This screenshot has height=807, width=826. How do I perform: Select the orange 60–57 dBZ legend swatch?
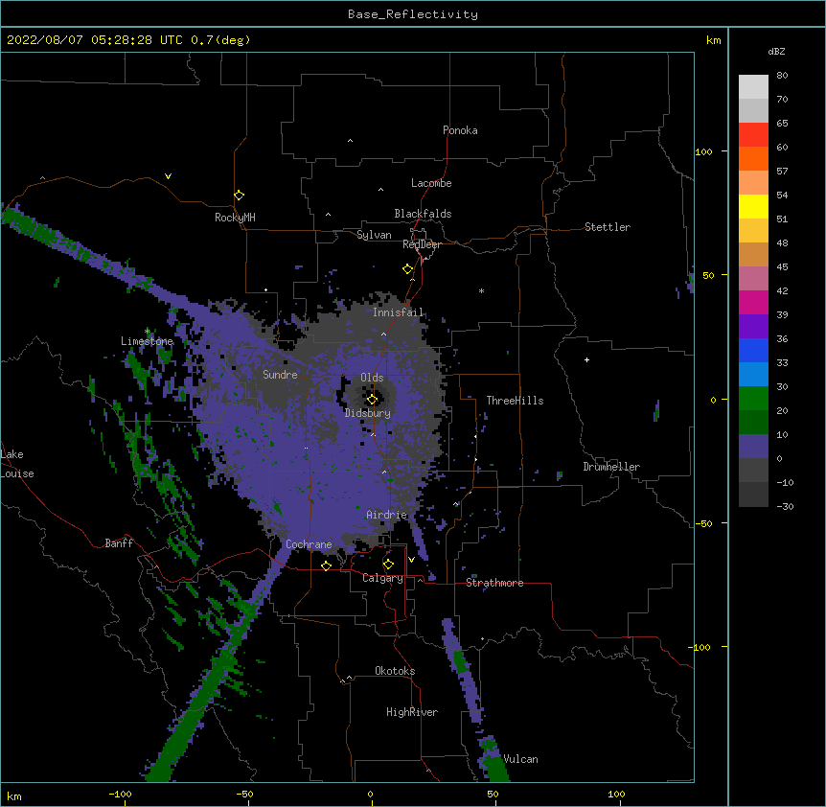[x=753, y=159]
